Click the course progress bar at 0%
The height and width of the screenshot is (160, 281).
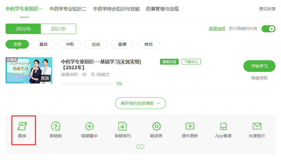(87, 84)
